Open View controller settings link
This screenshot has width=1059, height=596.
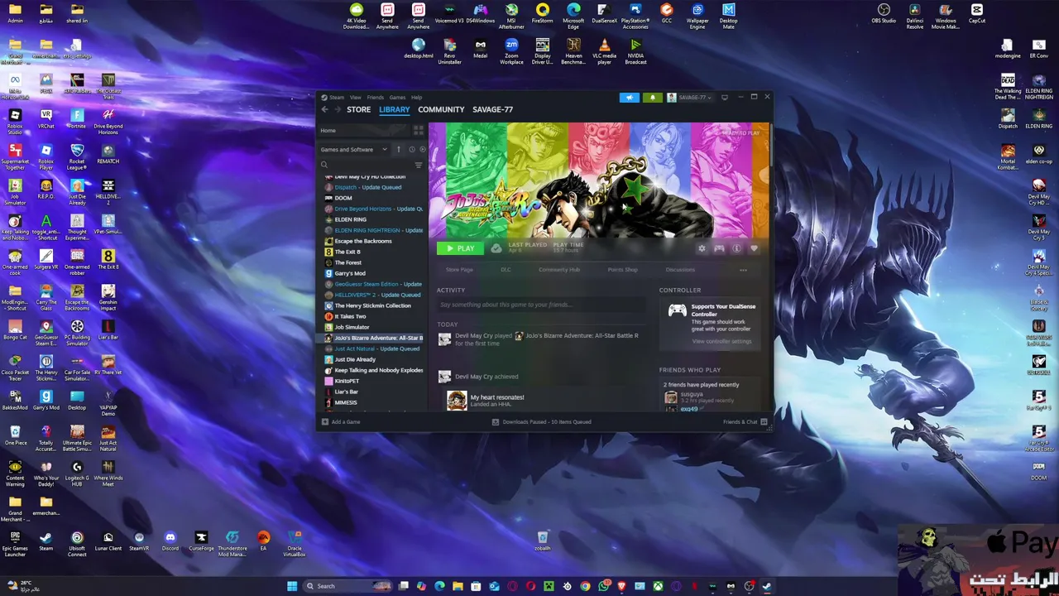[x=721, y=341]
